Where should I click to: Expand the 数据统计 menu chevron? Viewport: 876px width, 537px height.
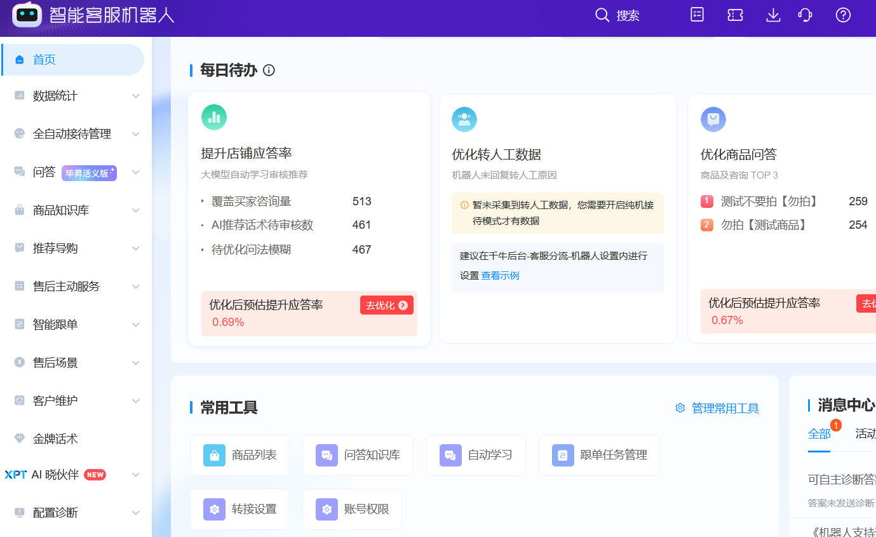[135, 96]
